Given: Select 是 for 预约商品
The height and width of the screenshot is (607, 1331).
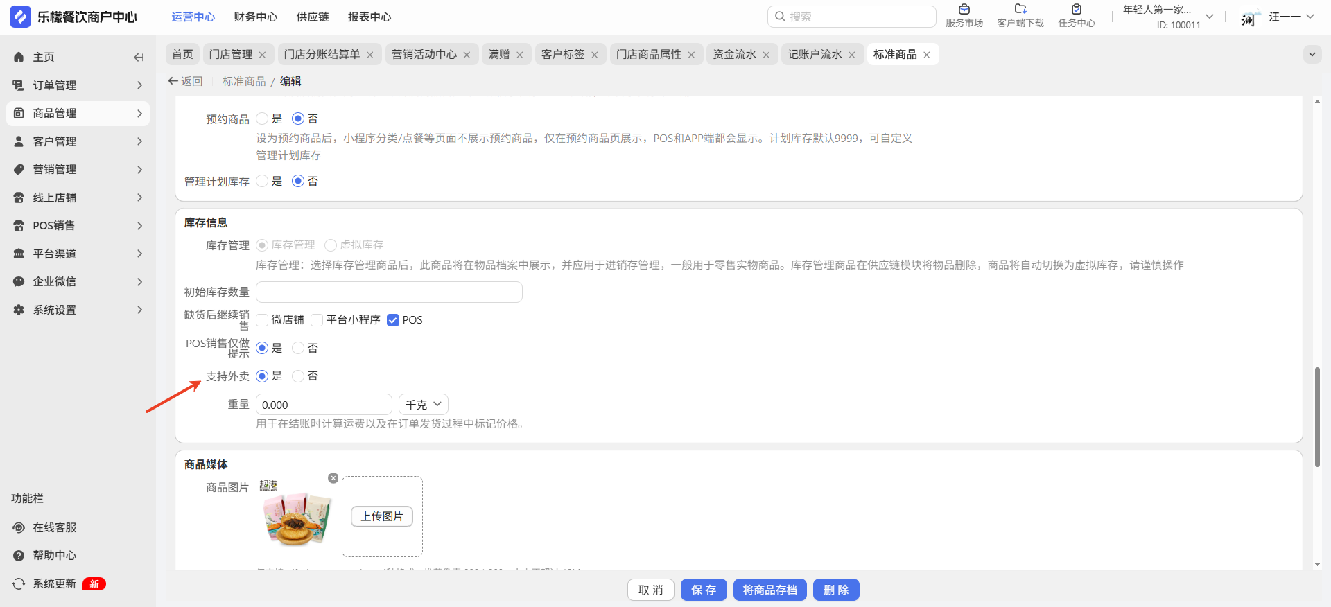Looking at the screenshot, I should coord(262,118).
